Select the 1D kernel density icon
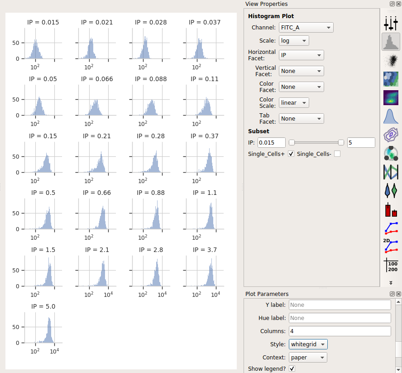The height and width of the screenshot is (373, 402). point(391,116)
